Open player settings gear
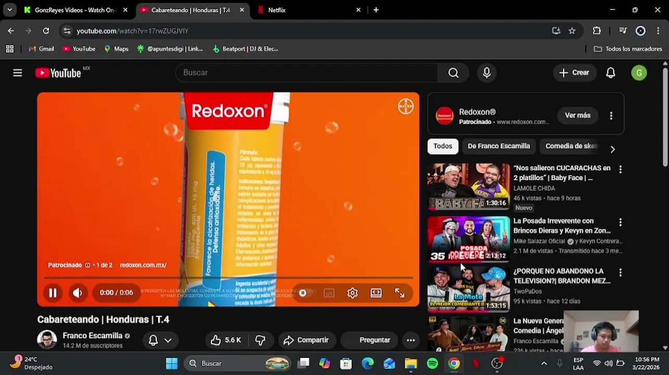669x375 pixels. point(353,293)
